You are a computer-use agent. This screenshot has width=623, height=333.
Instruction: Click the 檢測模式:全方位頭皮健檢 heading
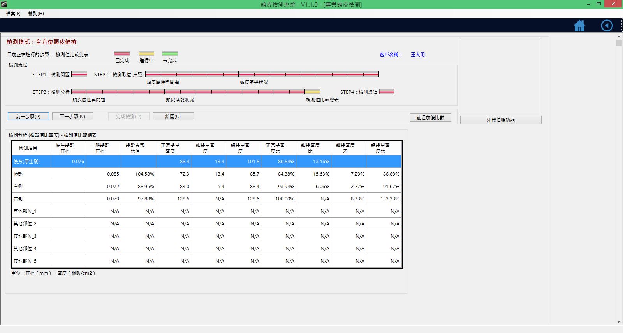(42, 42)
